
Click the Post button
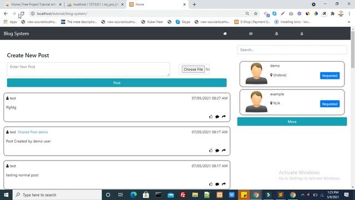pos(117,83)
